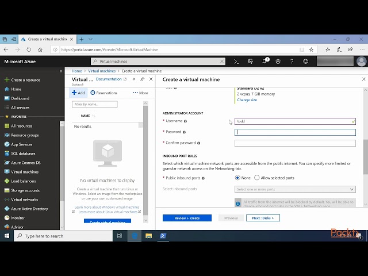Viewport: 368px width, 276px height.
Task: Open Azure Cloud Shell icon
Action: click(236, 62)
